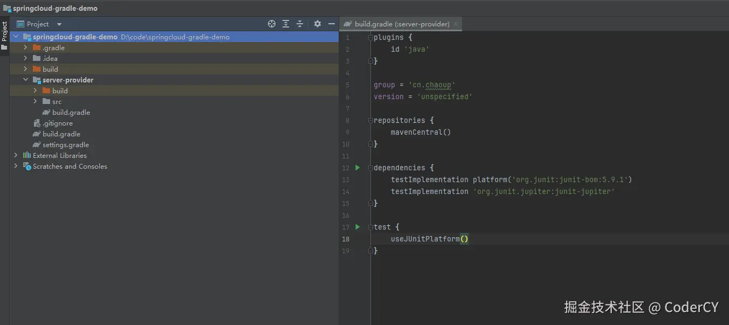Hide the Project tool window with minus icon
The image size is (729, 325).
[332, 24]
